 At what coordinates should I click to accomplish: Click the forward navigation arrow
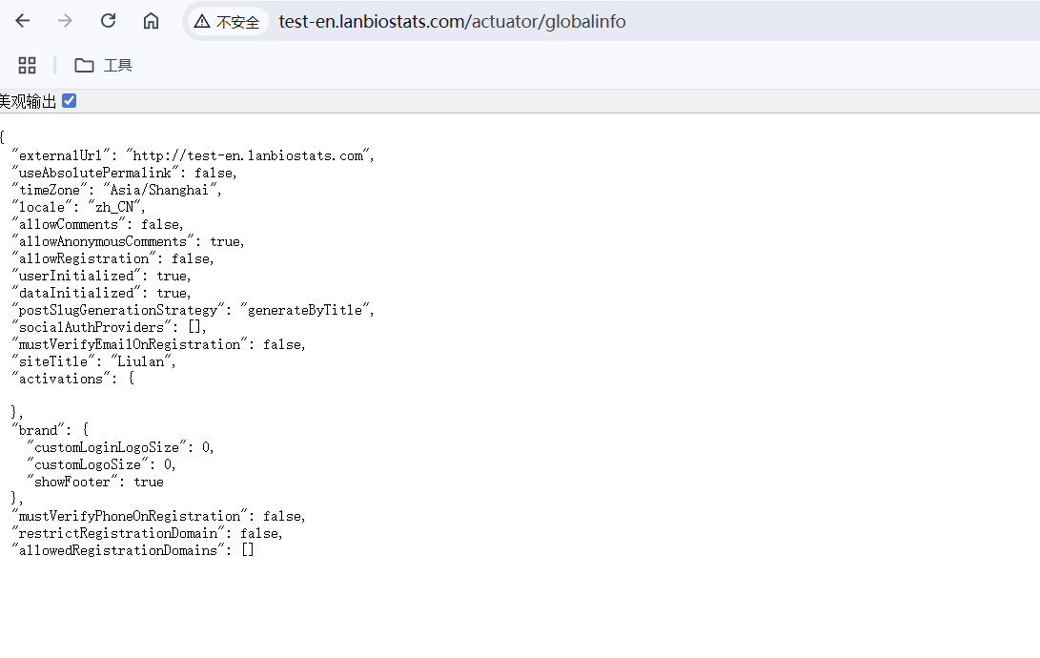(x=65, y=21)
